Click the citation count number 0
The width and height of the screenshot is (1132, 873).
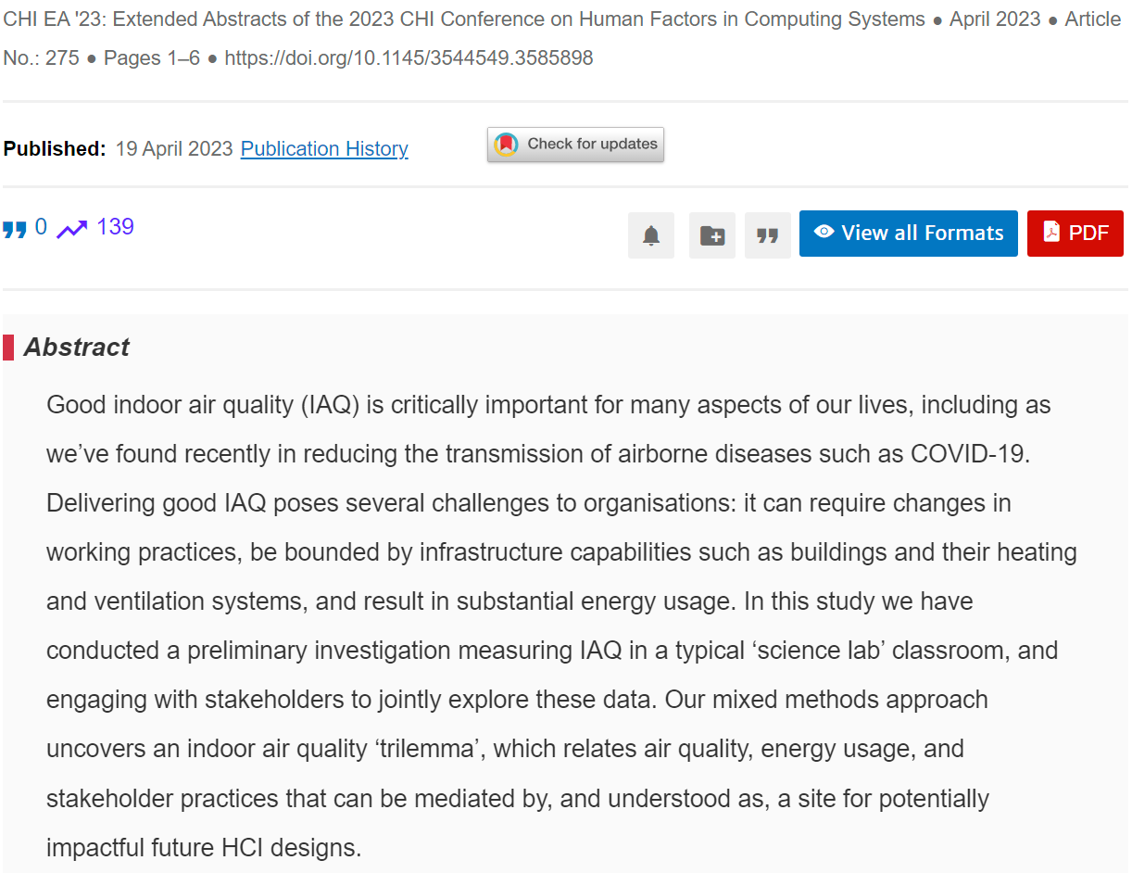pos(41,227)
